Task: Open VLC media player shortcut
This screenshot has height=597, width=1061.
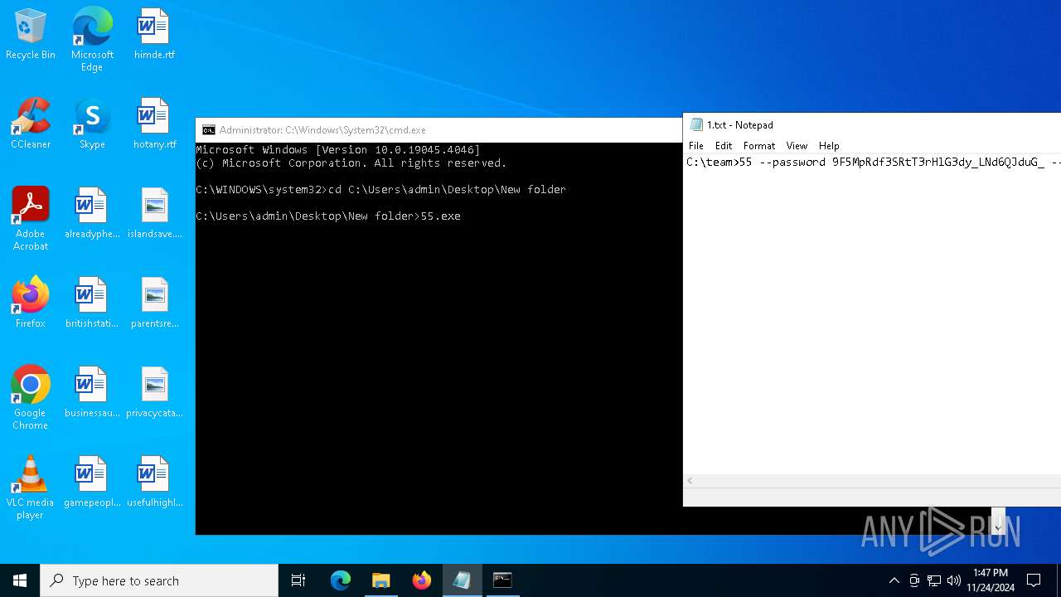Action: click(31, 488)
